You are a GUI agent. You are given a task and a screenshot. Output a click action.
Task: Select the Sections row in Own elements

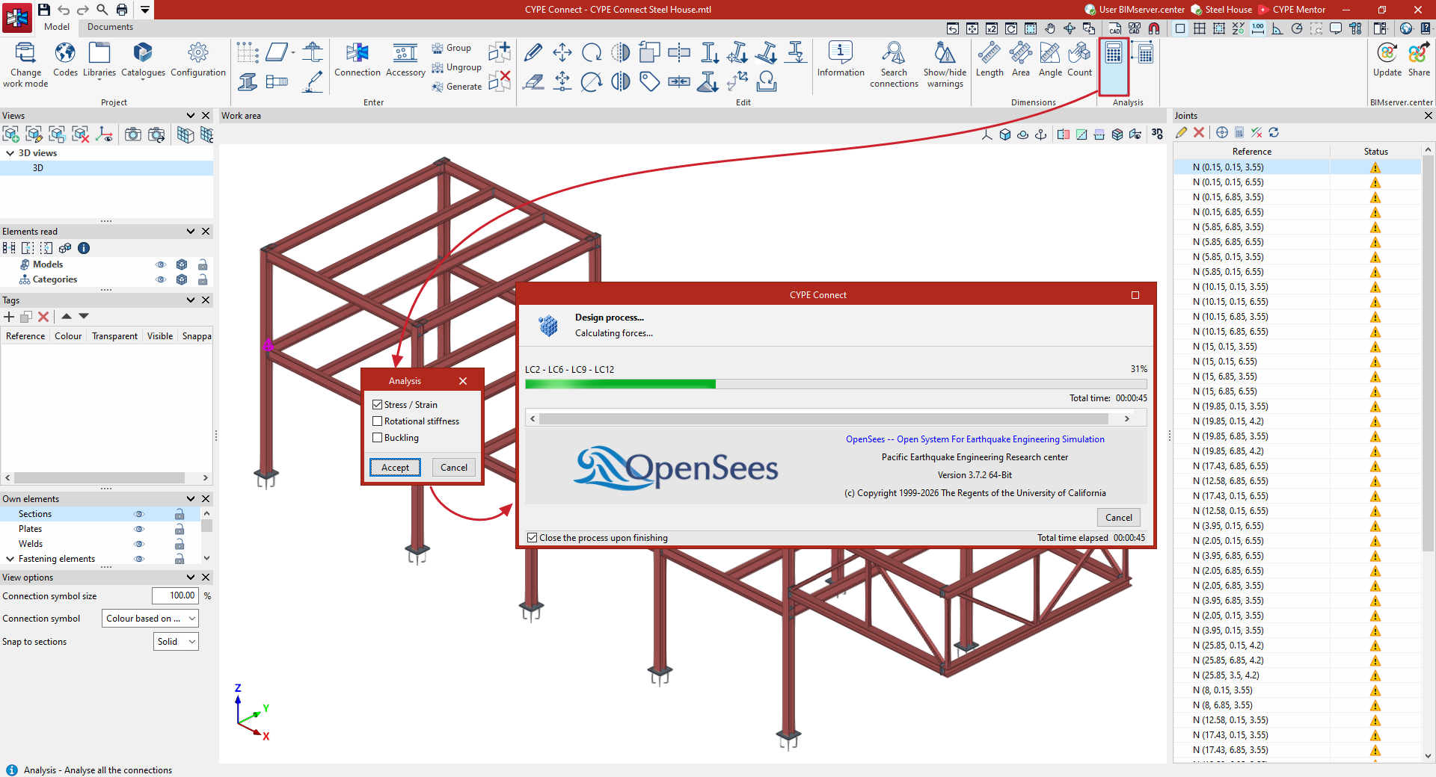click(x=100, y=514)
